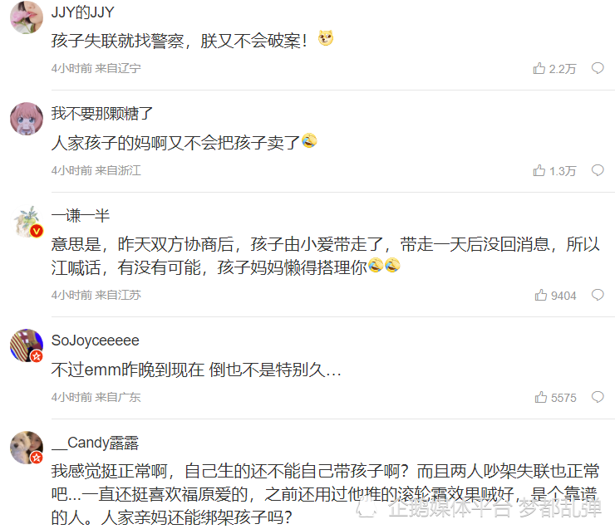Viewport: 615px width, 529px height.
Task: Reply to JJY的JJY's comment
Action: click(598, 68)
